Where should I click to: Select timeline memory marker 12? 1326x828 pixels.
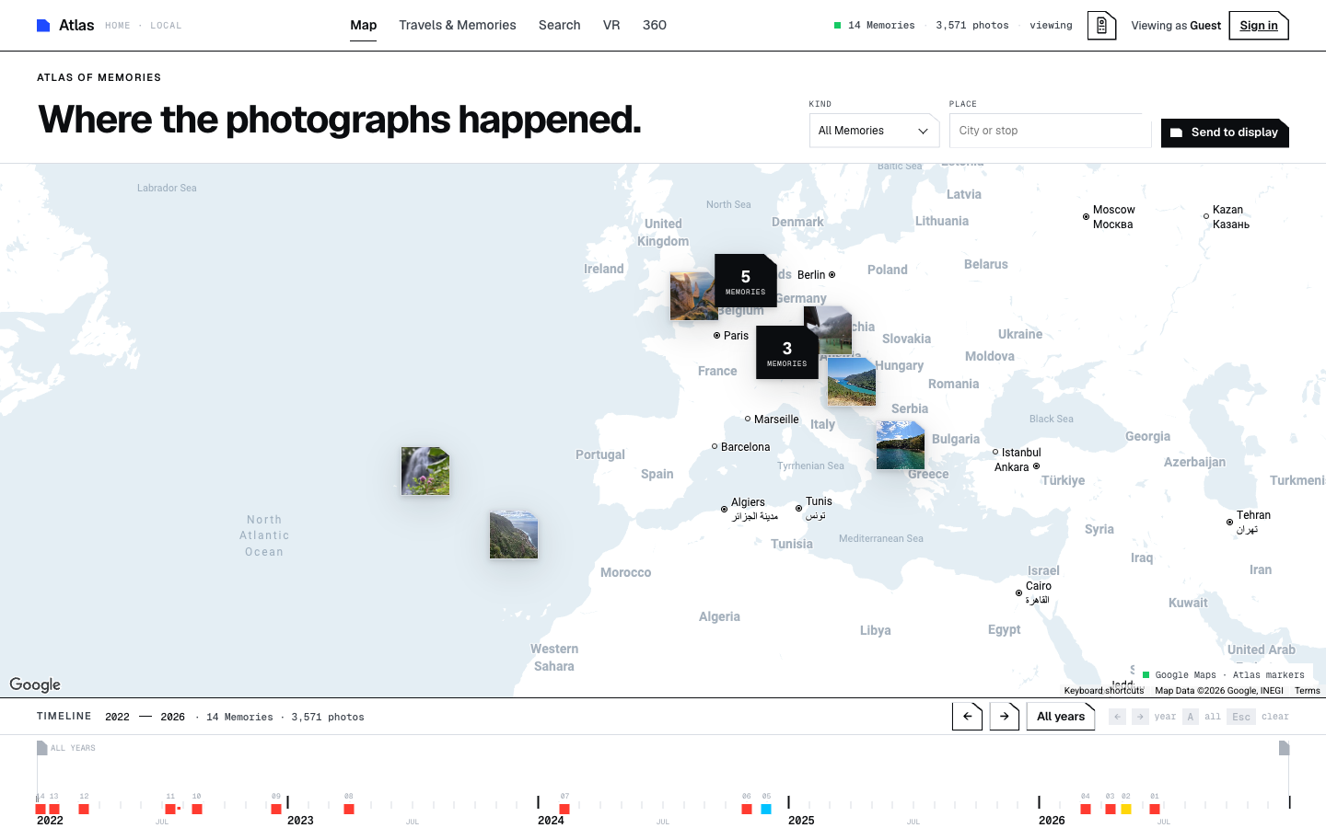tap(84, 809)
